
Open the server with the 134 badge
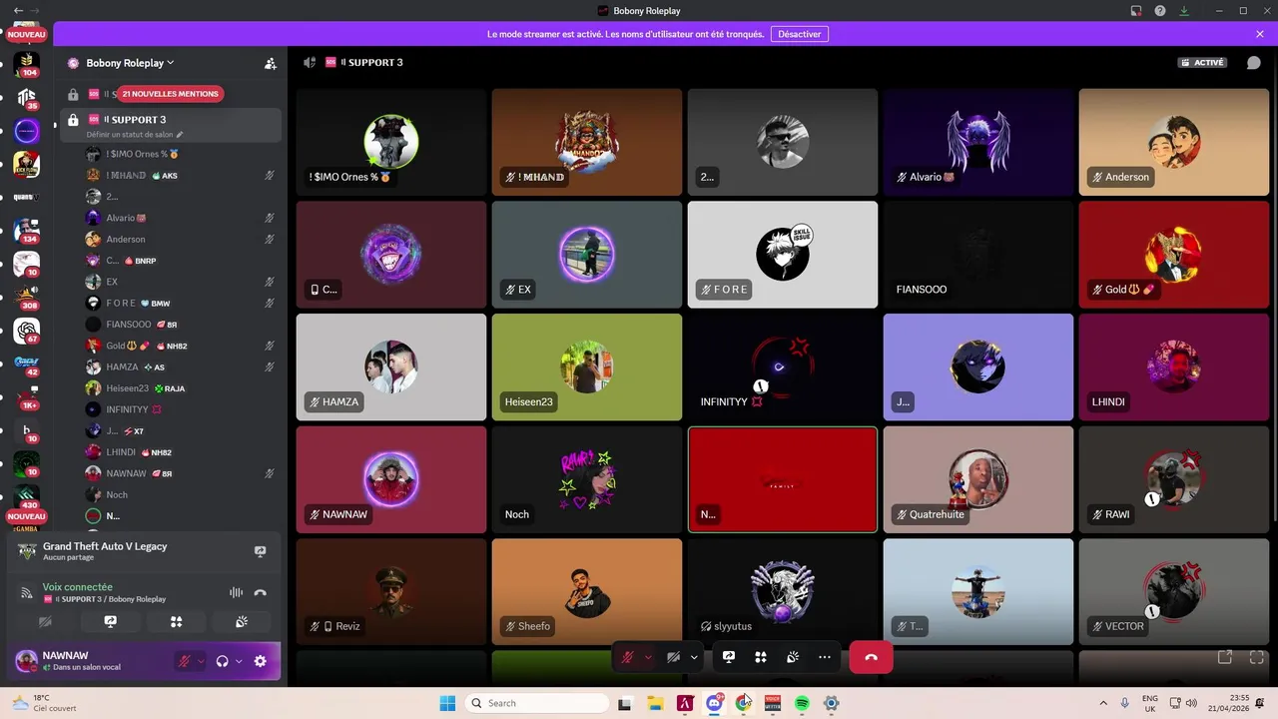pyautogui.click(x=27, y=231)
